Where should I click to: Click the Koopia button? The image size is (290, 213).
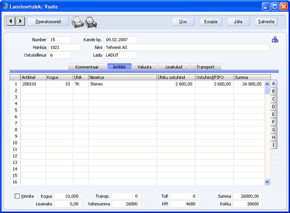pyautogui.click(x=211, y=21)
